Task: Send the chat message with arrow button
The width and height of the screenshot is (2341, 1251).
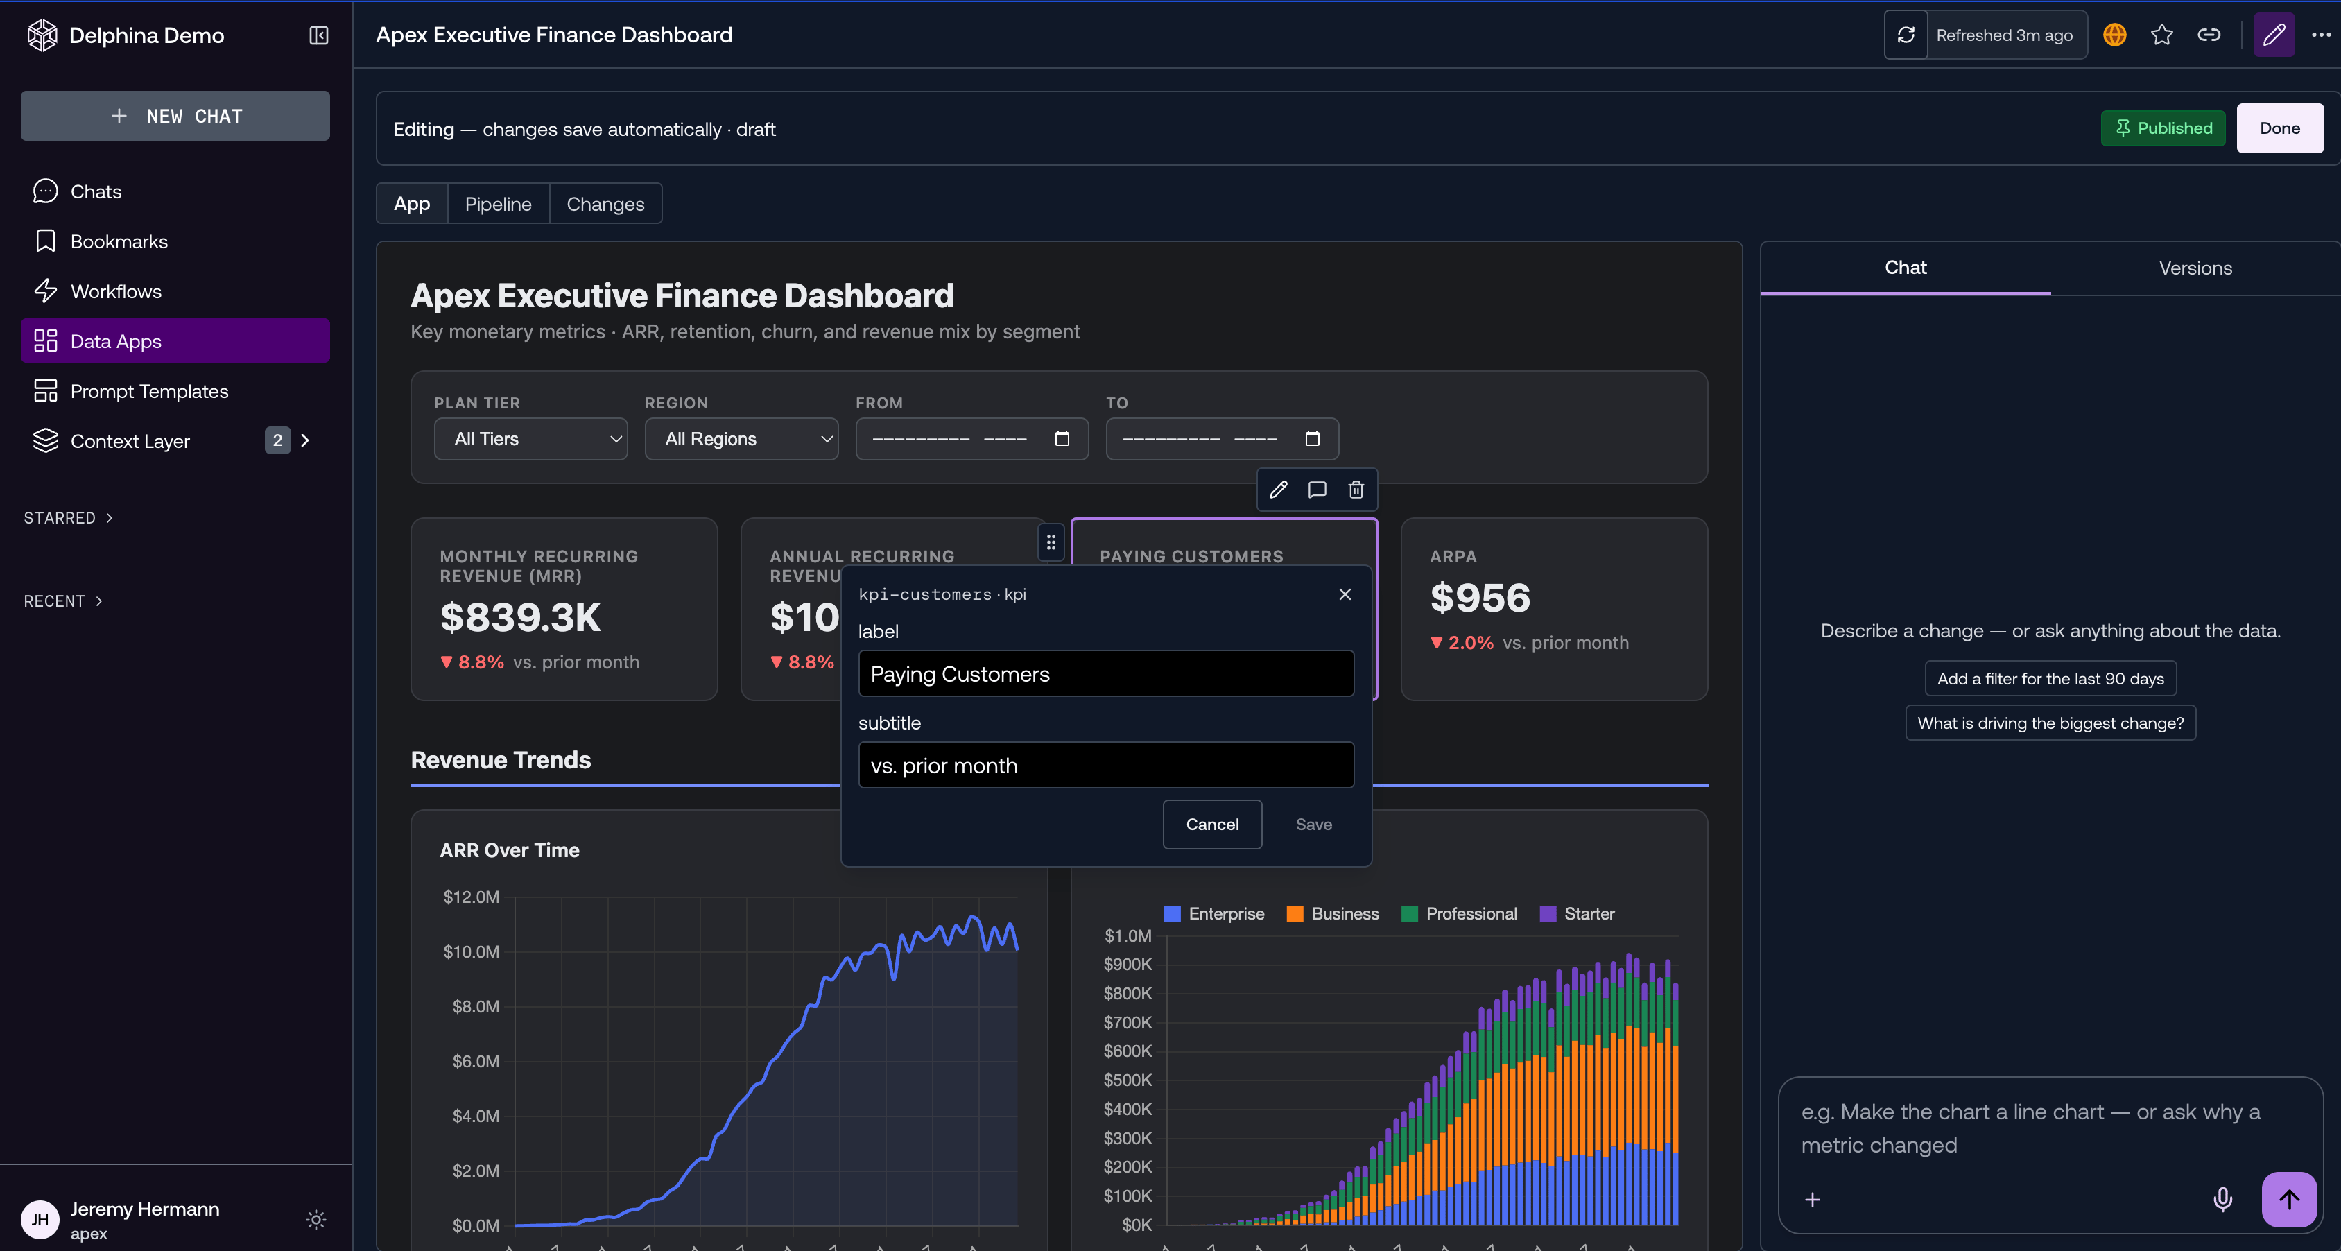Action: click(2289, 1199)
